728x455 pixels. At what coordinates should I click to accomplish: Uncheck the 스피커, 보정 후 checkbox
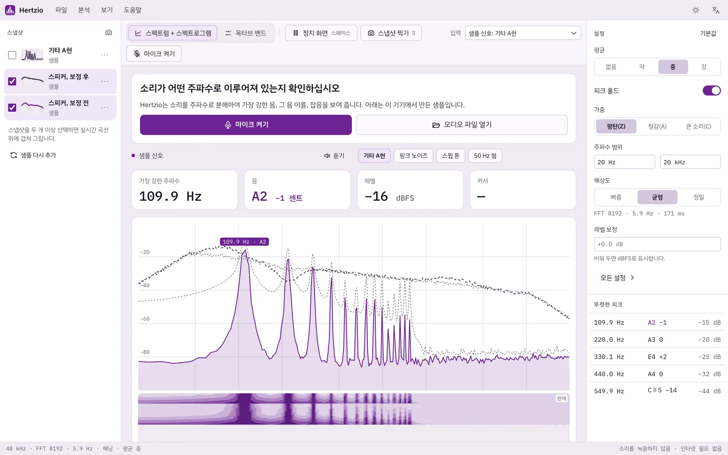pyautogui.click(x=12, y=81)
